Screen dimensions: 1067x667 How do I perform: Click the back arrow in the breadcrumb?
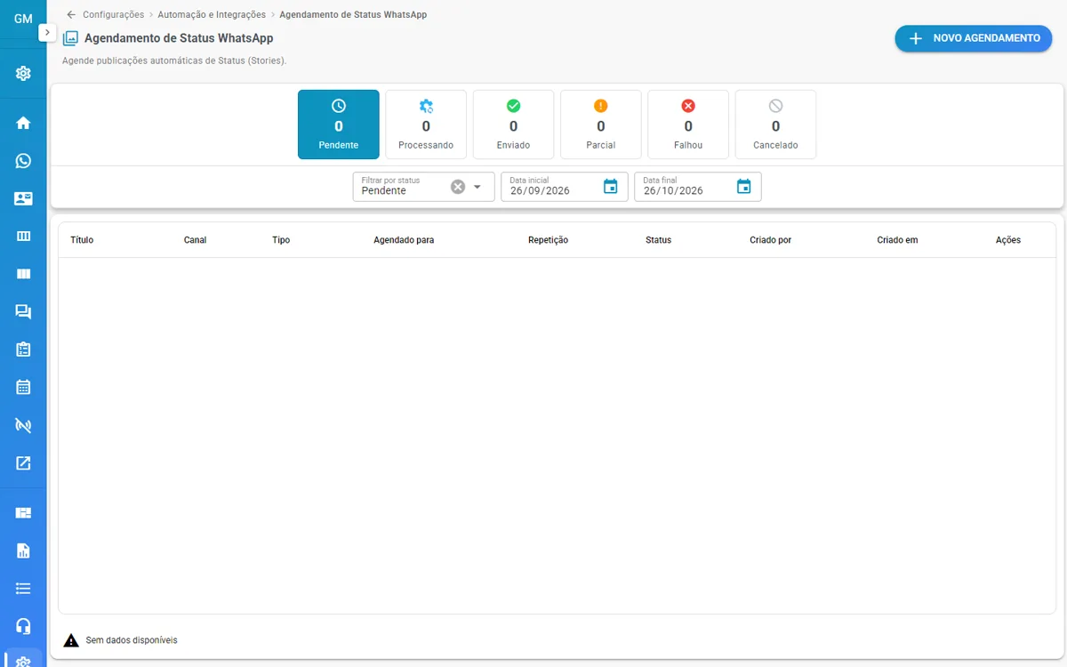[x=71, y=15]
